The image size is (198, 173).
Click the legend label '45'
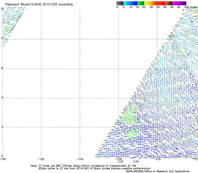pos(178,7)
